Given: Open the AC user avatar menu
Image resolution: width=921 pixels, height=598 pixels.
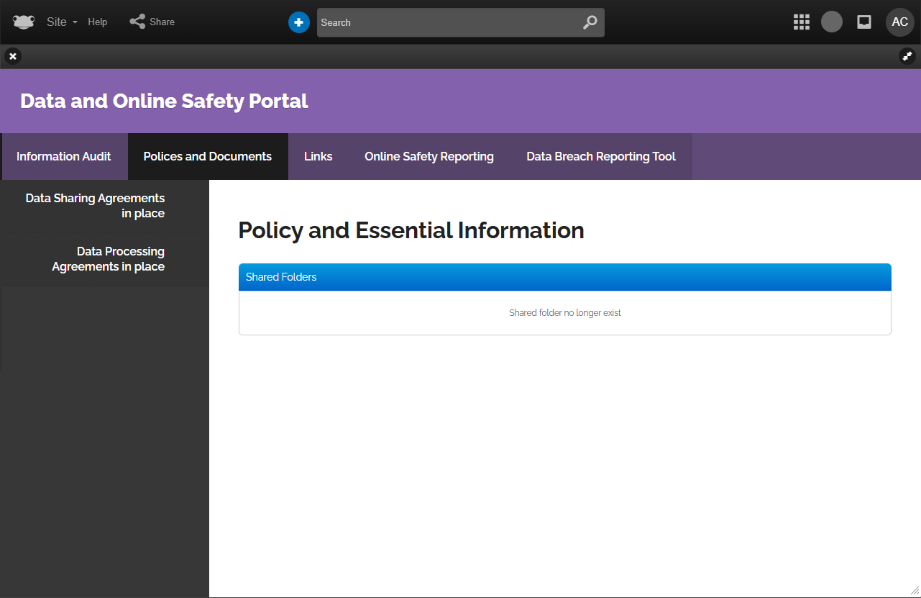Looking at the screenshot, I should point(899,22).
